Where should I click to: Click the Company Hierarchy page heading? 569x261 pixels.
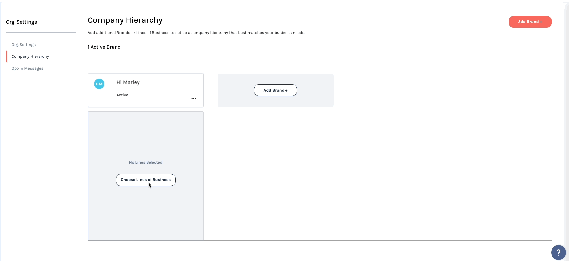coord(125,20)
